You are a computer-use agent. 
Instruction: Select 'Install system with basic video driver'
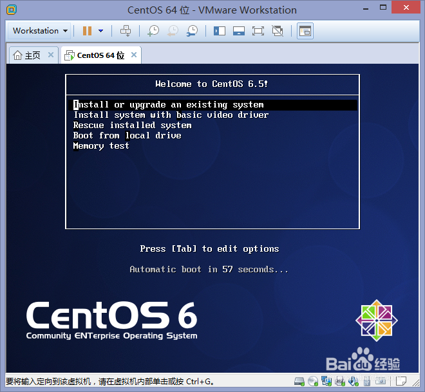click(x=171, y=115)
